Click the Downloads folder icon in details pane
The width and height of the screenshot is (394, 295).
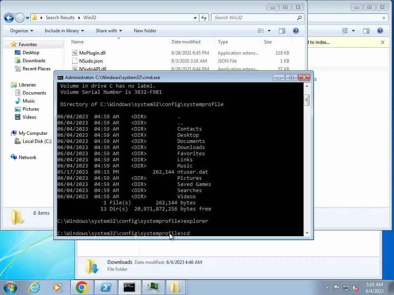[92, 266]
